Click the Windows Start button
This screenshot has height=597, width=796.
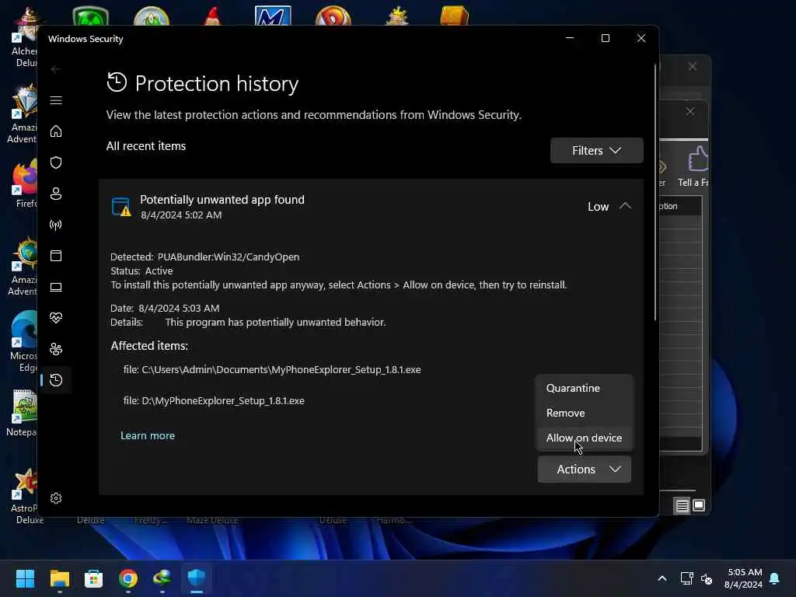tap(25, 578)
